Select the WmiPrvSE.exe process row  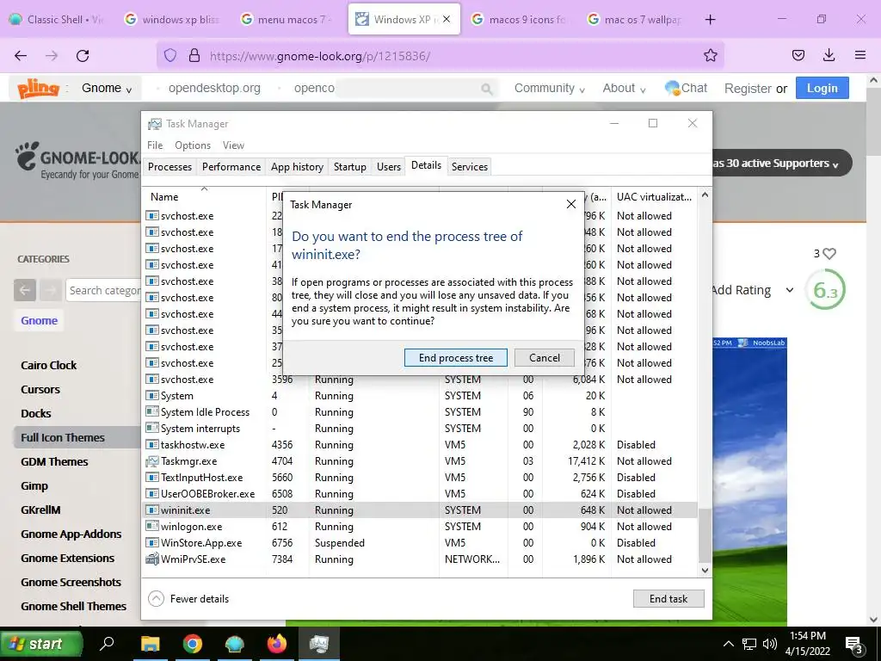pyautogui.click(x=420, y=559)
